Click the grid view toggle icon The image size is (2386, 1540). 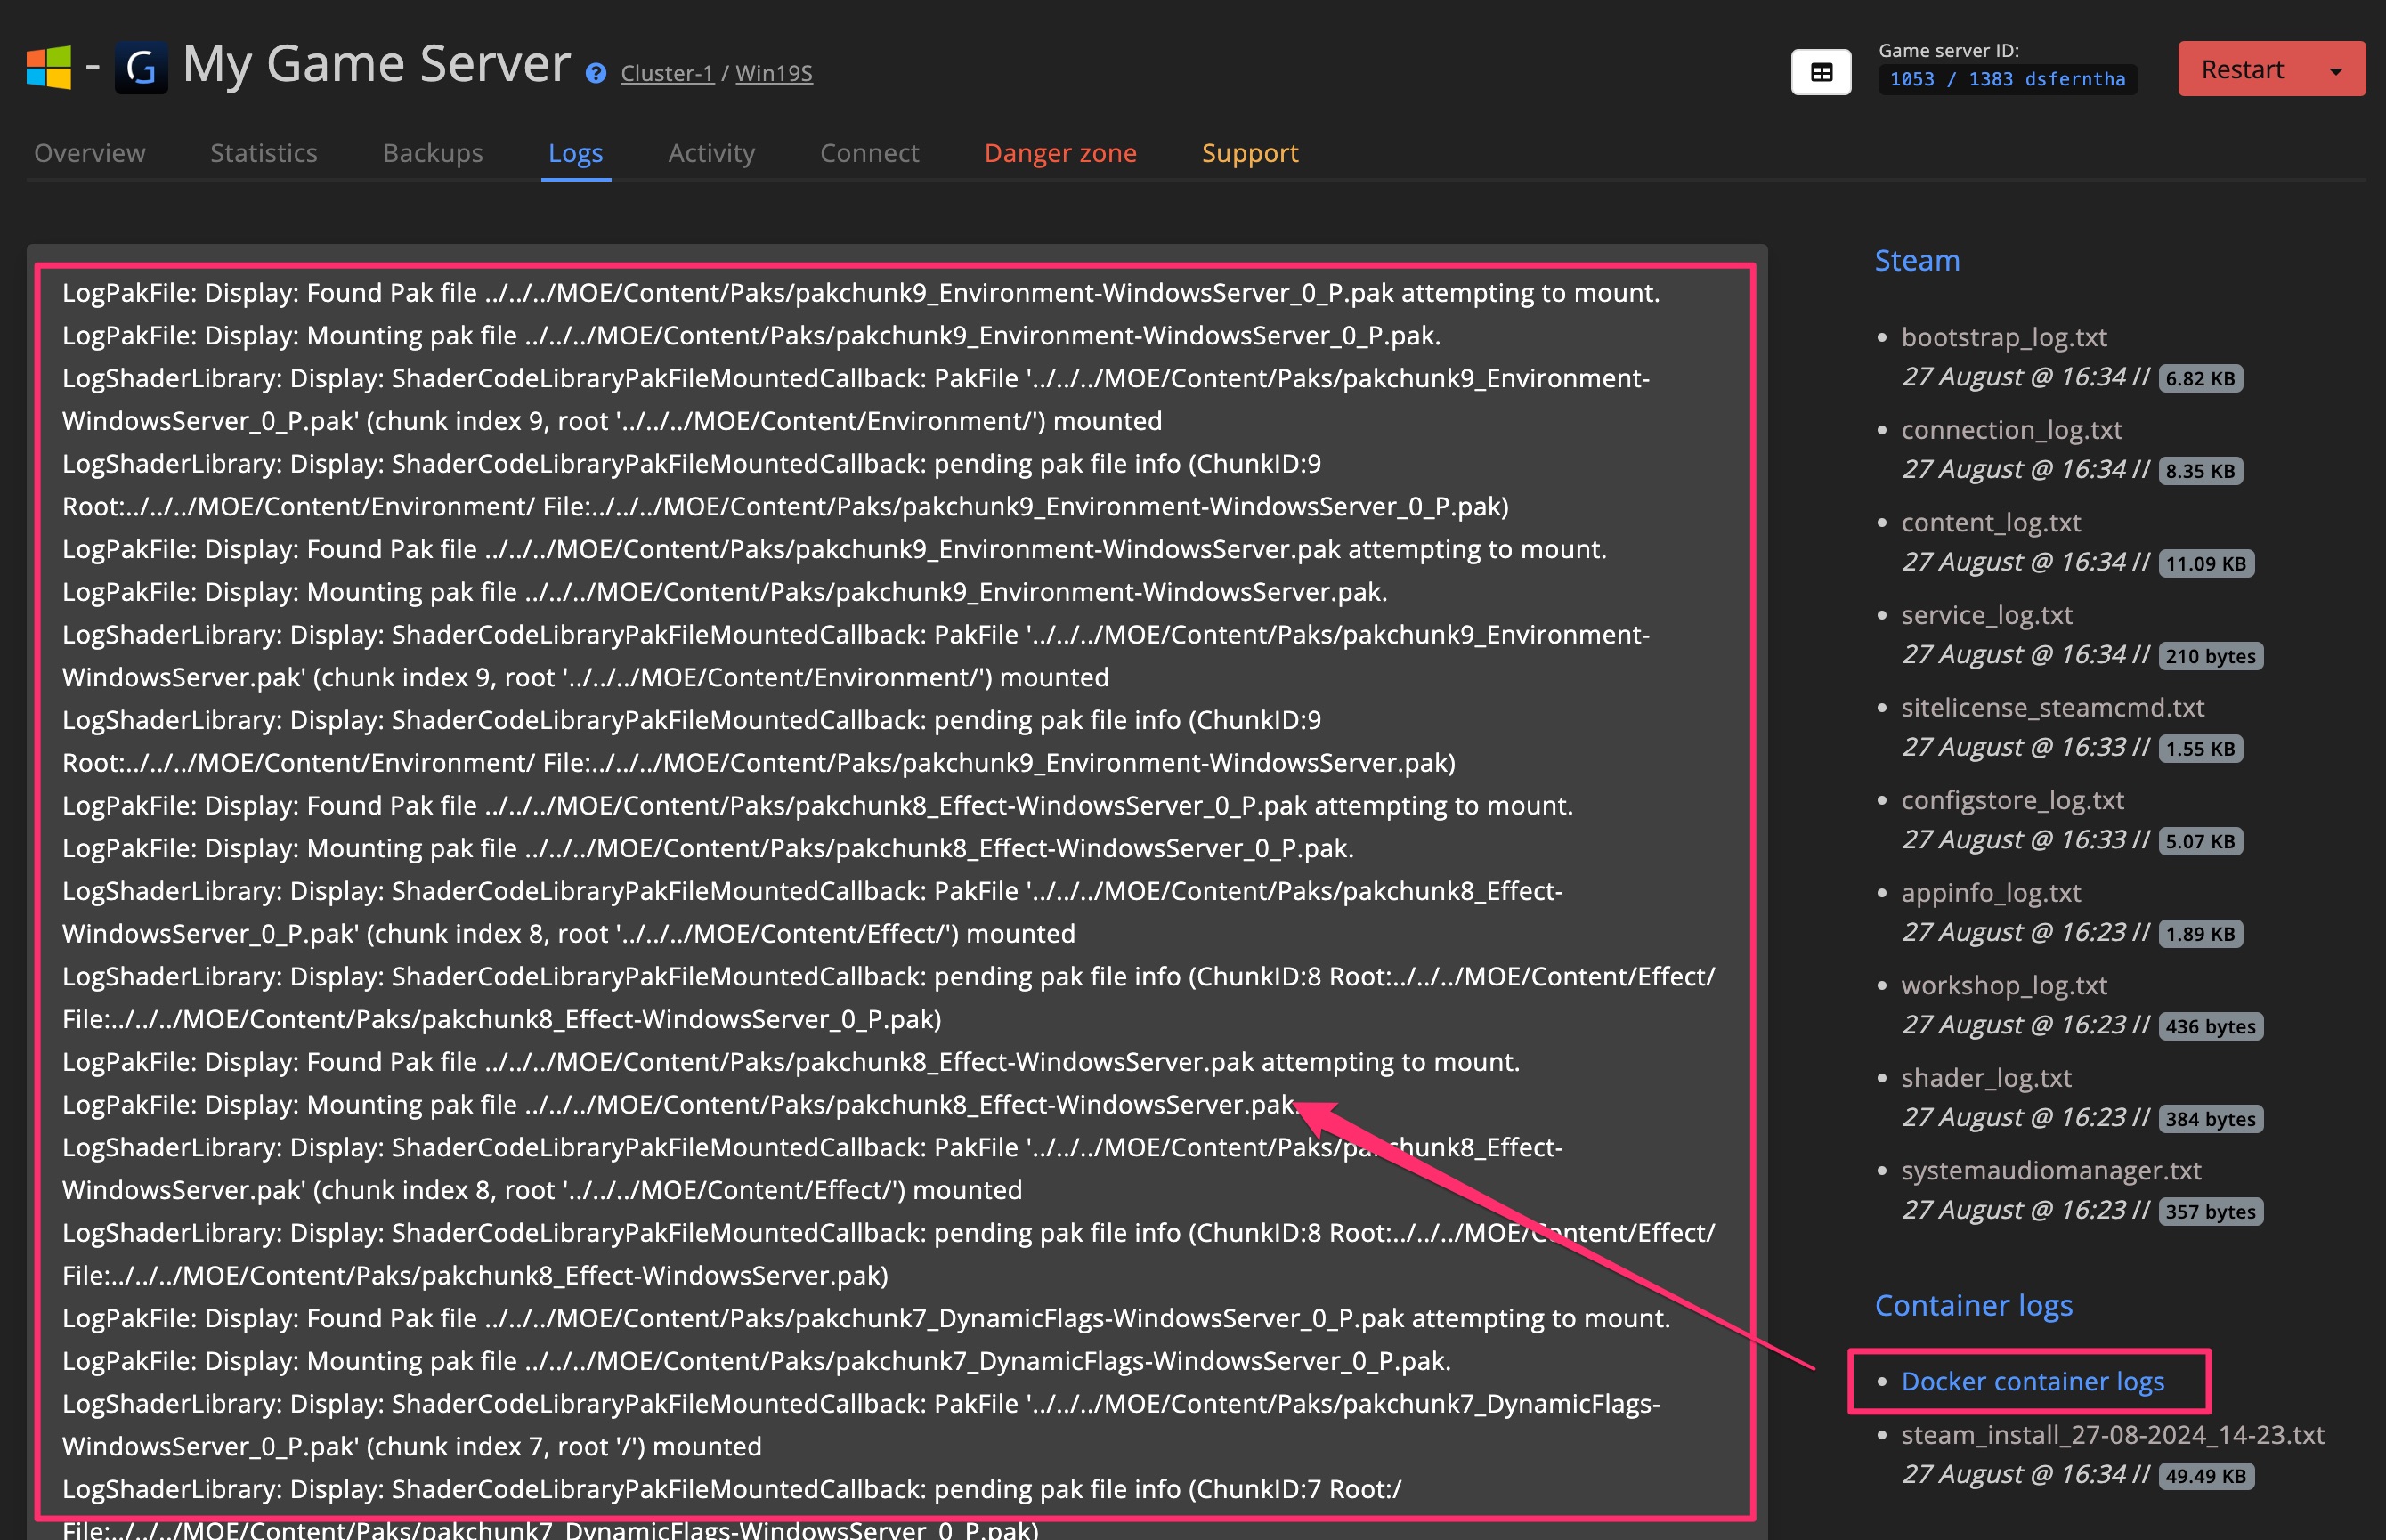[x=1821, y=71]
